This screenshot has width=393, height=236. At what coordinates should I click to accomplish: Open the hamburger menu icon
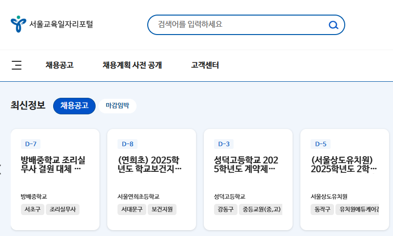[17, 65]
